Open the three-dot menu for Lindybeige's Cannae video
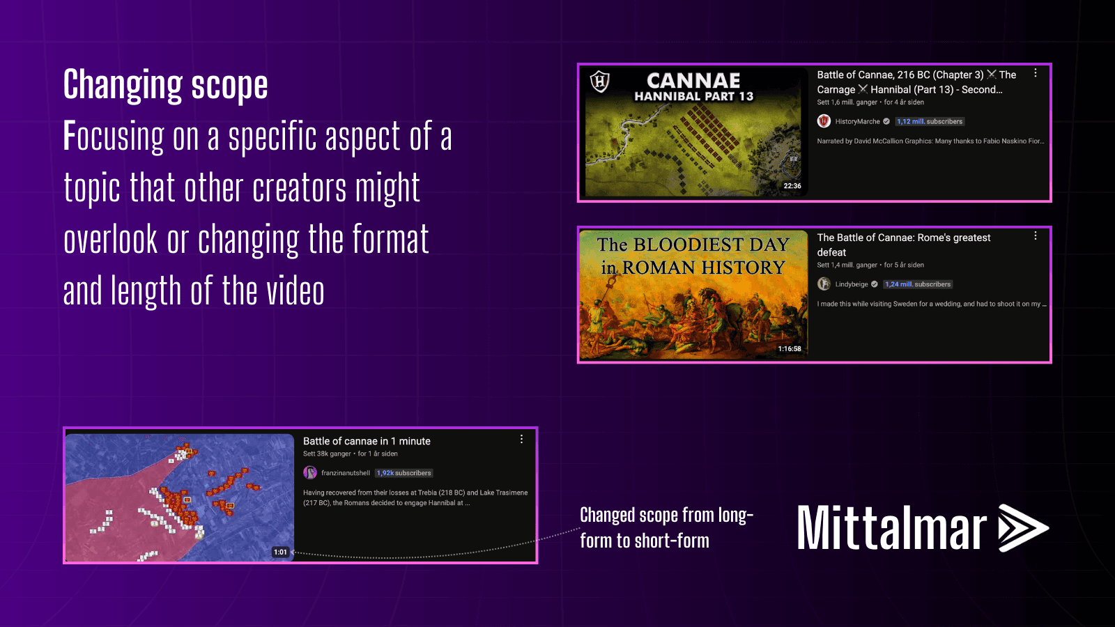The height and width of the screenshot is (627, 1115). 1036,236
